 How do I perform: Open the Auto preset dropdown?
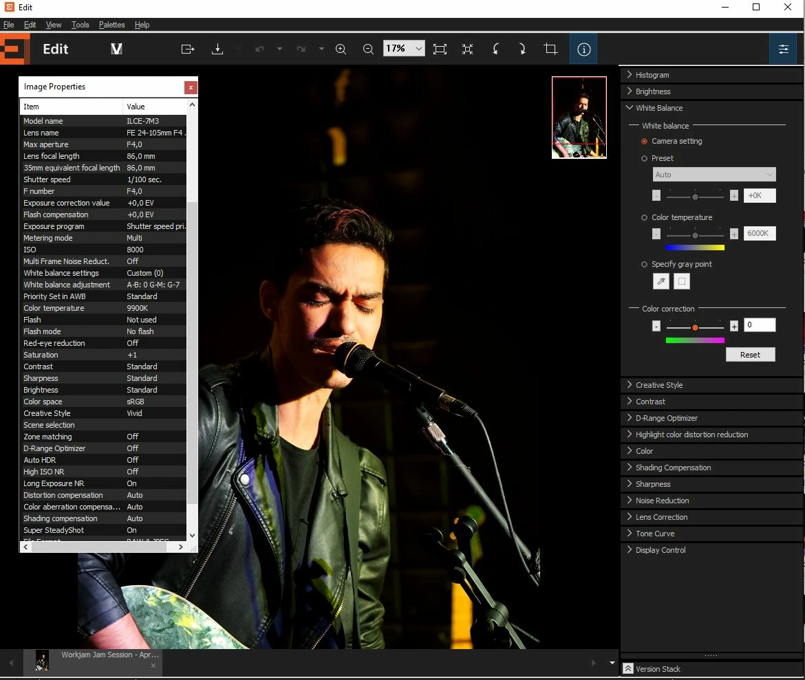(x=714, y=175)
